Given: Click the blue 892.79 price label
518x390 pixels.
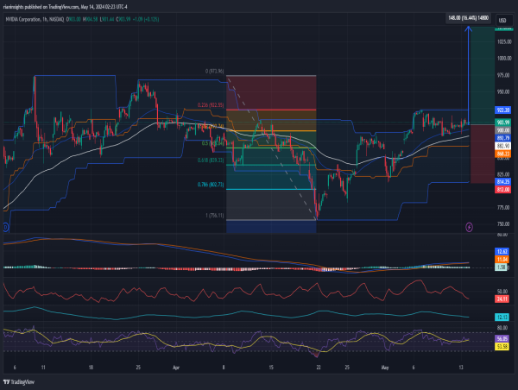Looking at the screenshot, I should coord(502,138).
